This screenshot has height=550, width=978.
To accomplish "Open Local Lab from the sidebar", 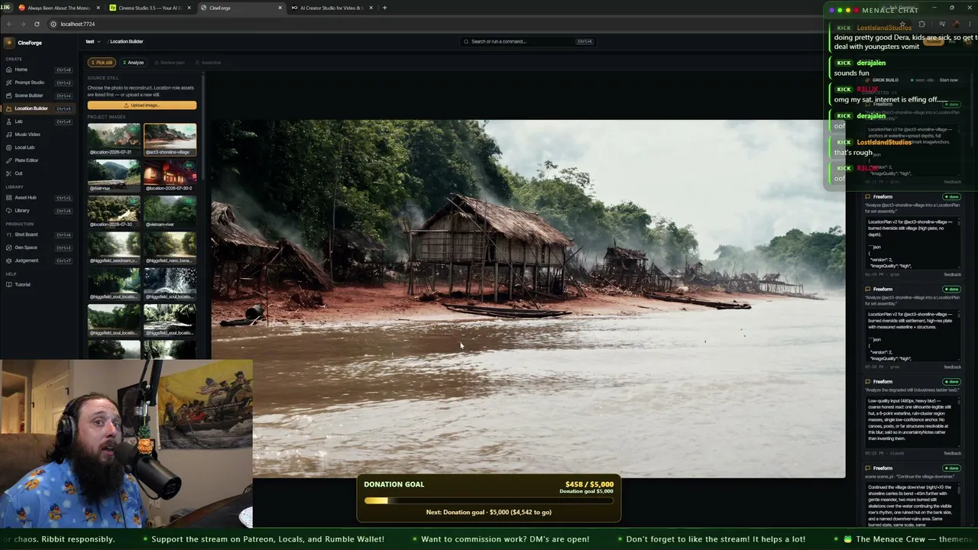I will 38,147.
